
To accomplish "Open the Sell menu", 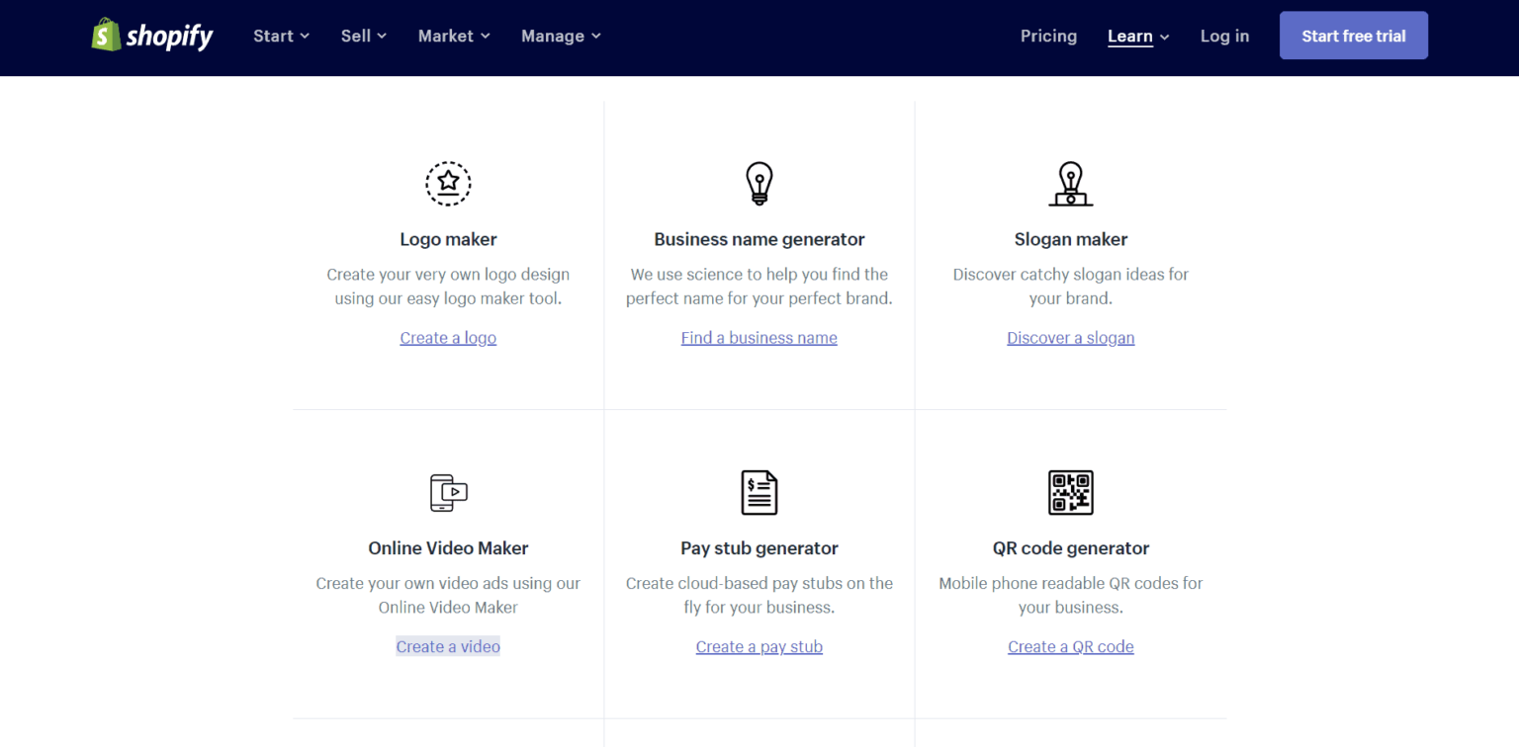I will 362,36.
